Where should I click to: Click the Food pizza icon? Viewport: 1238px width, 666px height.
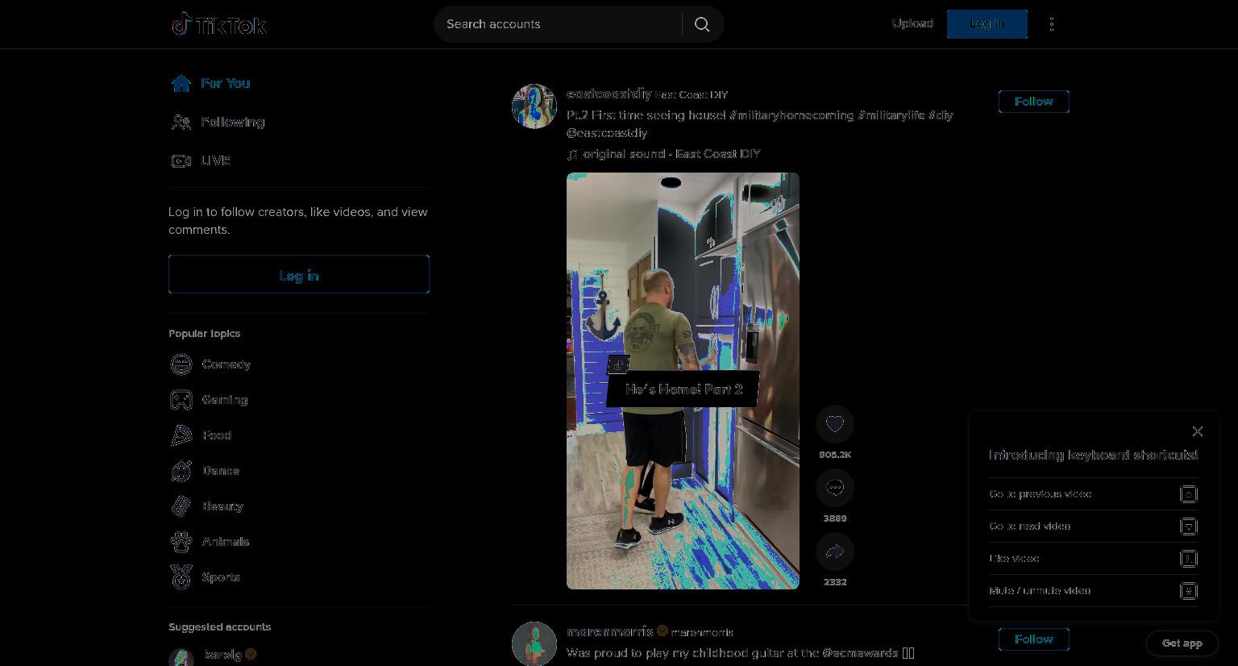(x=181, y=435)
